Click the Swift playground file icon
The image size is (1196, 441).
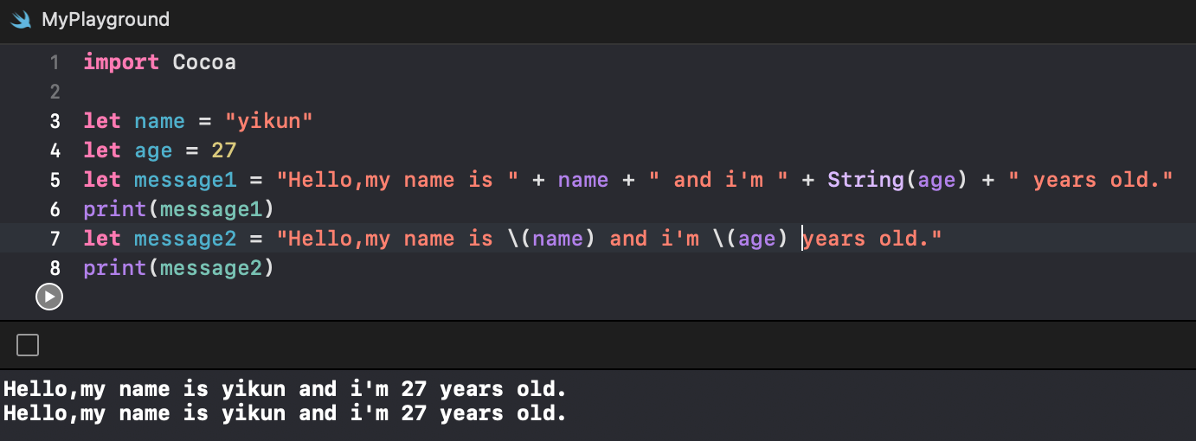coord(22,19)
